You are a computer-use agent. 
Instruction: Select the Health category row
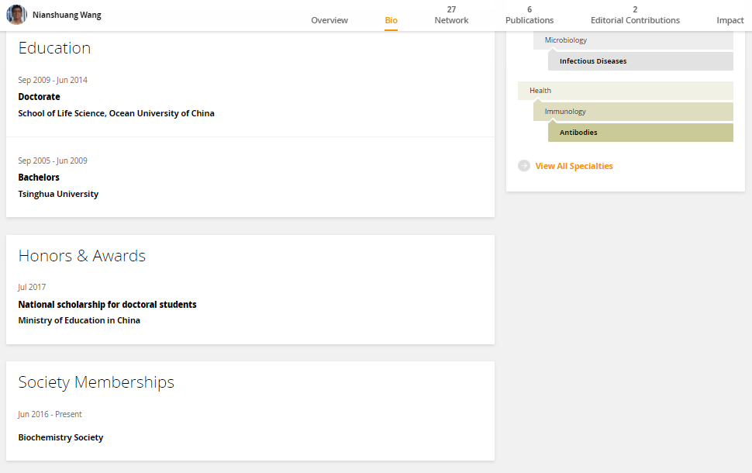pyautogui.click(x=626, y=91)
